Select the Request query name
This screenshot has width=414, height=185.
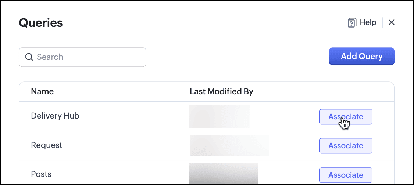point(47,145)
